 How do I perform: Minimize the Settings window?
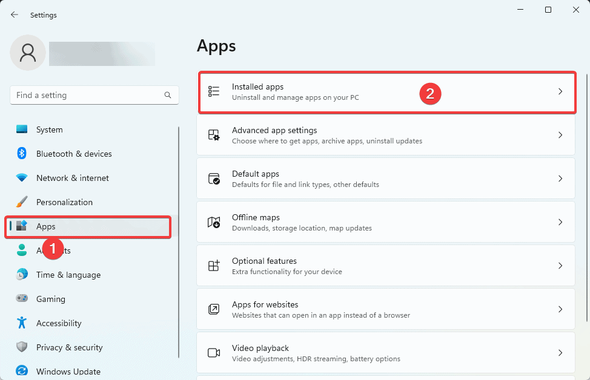tap(520, 10)
